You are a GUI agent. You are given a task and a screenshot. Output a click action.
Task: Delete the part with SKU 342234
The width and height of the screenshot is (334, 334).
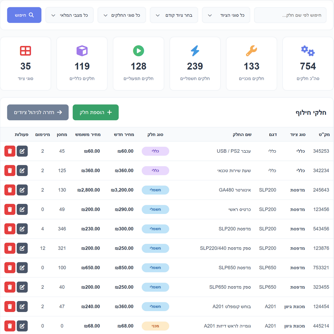10,171
